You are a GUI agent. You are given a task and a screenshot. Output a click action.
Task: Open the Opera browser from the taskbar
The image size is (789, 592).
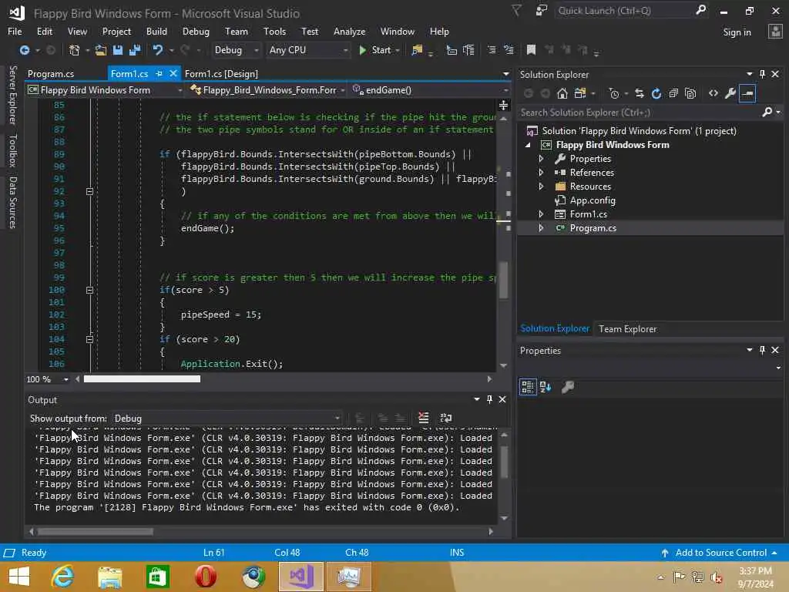click(205, 577)
